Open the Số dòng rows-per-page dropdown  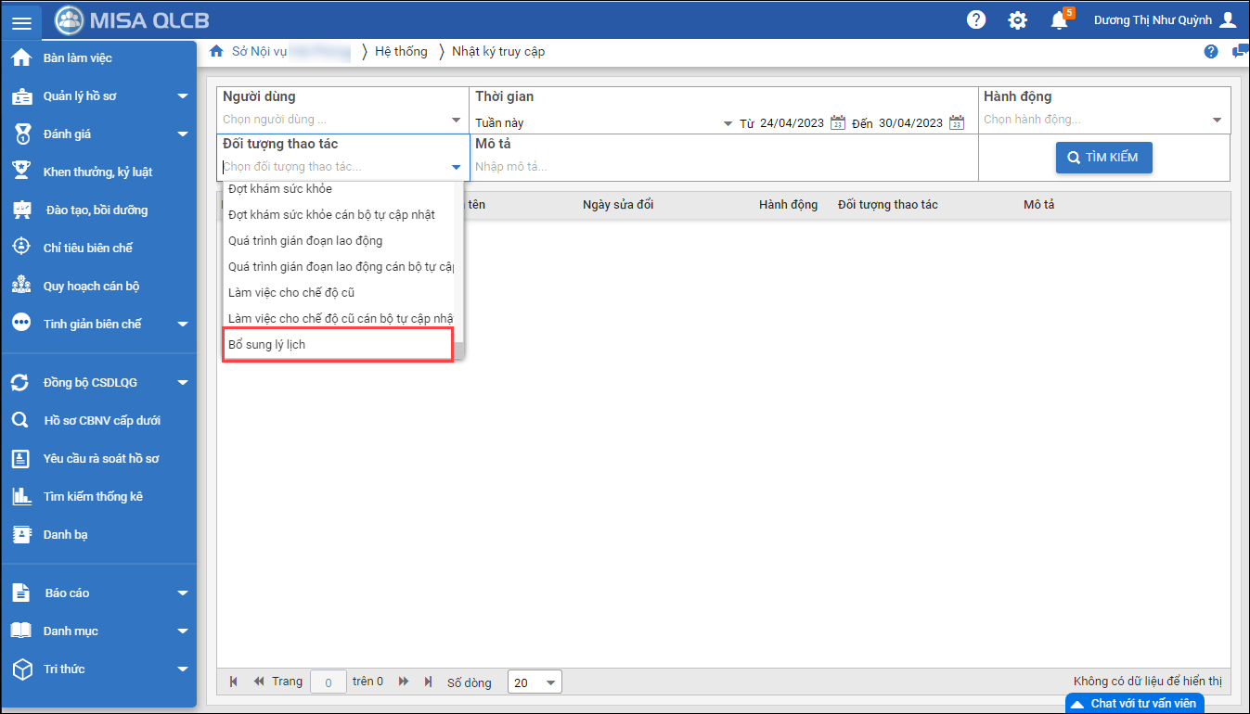pos(551,682)
